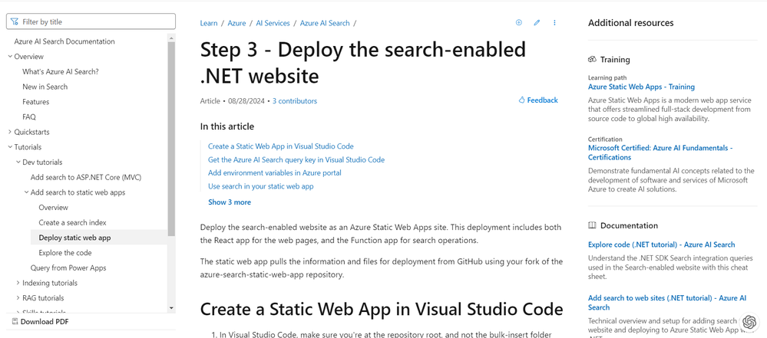Screen dimensions: 767x338
Task: Click the filter funnel icon
Action: pos(15,22)
